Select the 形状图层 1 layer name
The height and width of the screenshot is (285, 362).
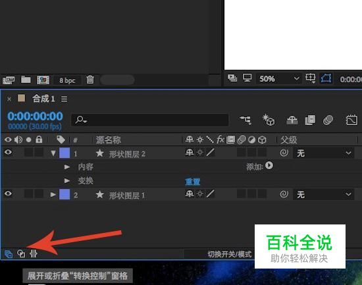pyautogui.click(x=127, y=195)
